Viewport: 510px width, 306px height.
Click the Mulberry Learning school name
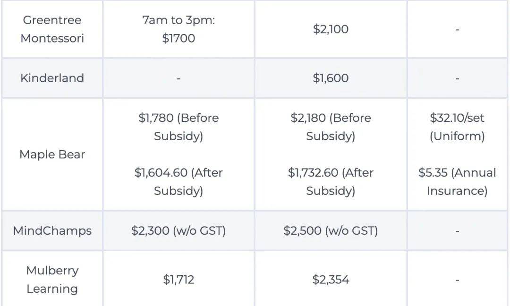52,280
